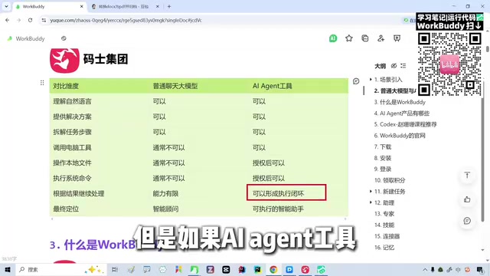Image resolution: width=490 pixels, height=276 pixels.
Task: Jump to page top arrow button
Action: point(467,176)
